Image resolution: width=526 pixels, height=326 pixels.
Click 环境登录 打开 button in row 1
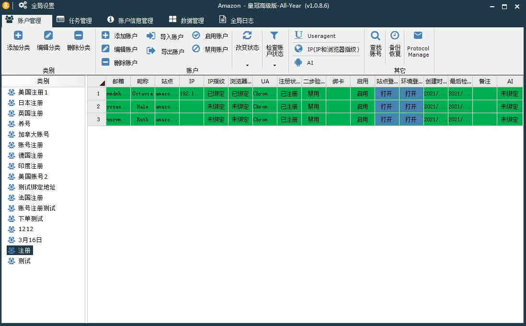tap(412, 93)
